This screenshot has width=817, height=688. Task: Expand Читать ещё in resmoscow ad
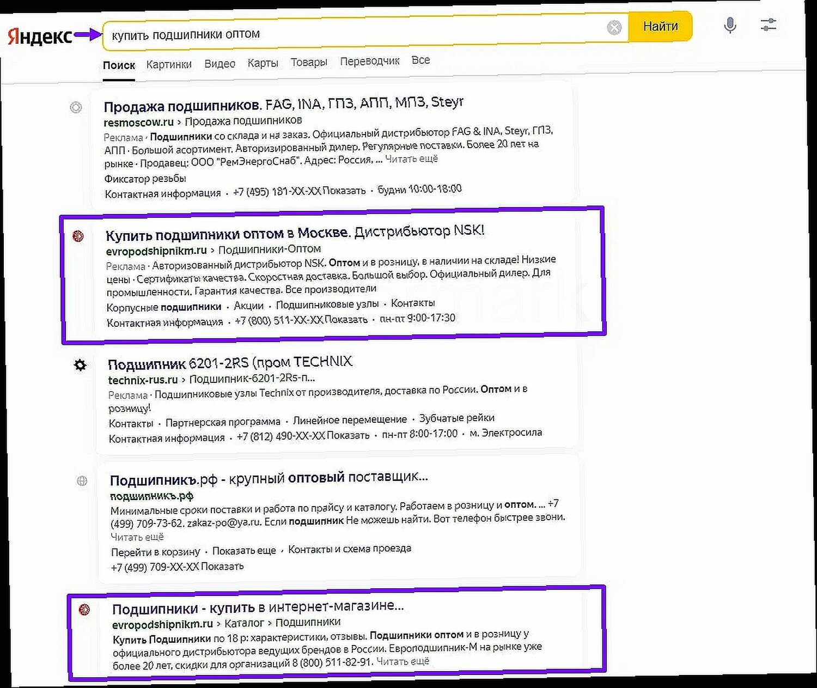click(411, 159)
